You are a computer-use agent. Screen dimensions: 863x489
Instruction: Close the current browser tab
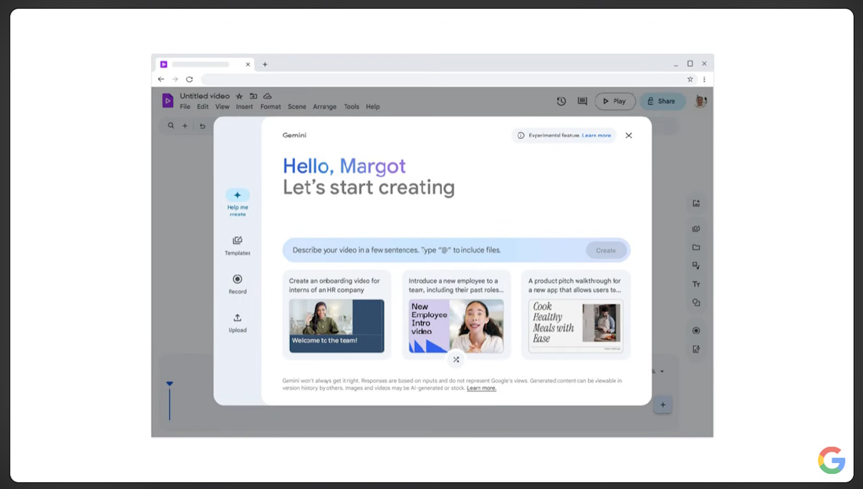[248, 64]
